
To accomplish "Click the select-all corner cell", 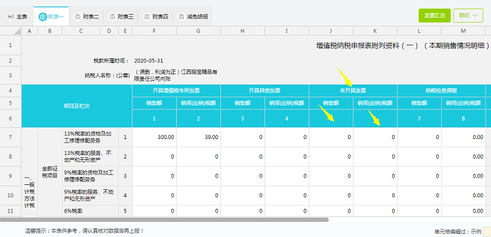I will click(x=10, y=31).
